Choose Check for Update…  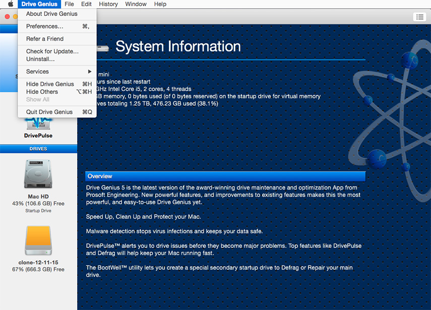click(57, 51)
